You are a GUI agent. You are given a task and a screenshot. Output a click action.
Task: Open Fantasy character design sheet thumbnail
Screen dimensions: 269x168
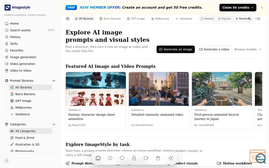click(x=96, y=89)
